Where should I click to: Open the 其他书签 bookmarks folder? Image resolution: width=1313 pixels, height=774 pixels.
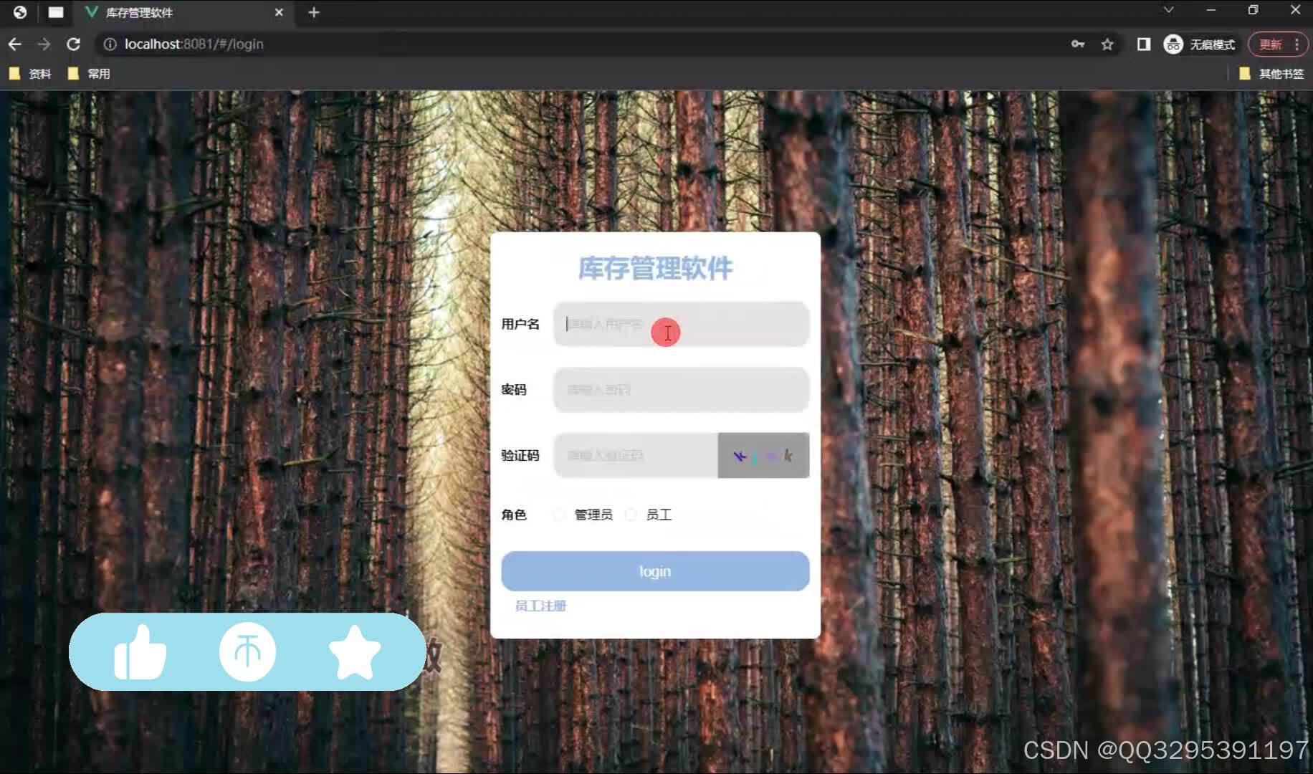click(1271, 74)
